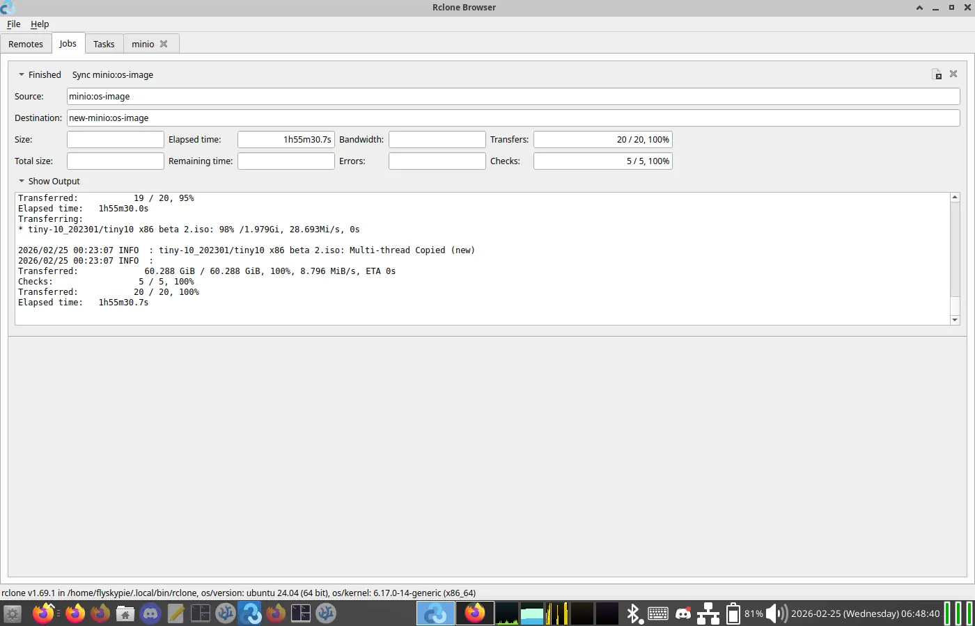
Task: Click the volume speaker tray icon
Action: click(x=776, y=613)
